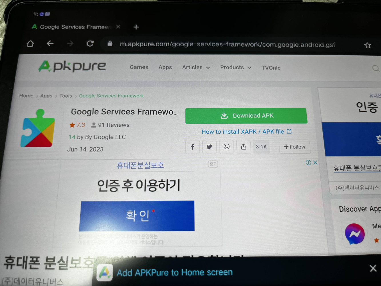This screenshot has height=286, width=381.
Task: Tap the generic share icon
Action: click(x=244, y=147)
